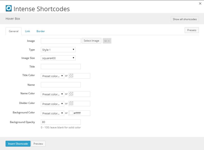
Task: Click the Name Color transparent swatch
Action: click(x=71, y=94)
